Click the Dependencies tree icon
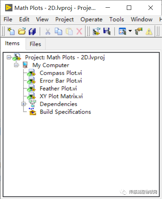 click(x=32, y=104)
